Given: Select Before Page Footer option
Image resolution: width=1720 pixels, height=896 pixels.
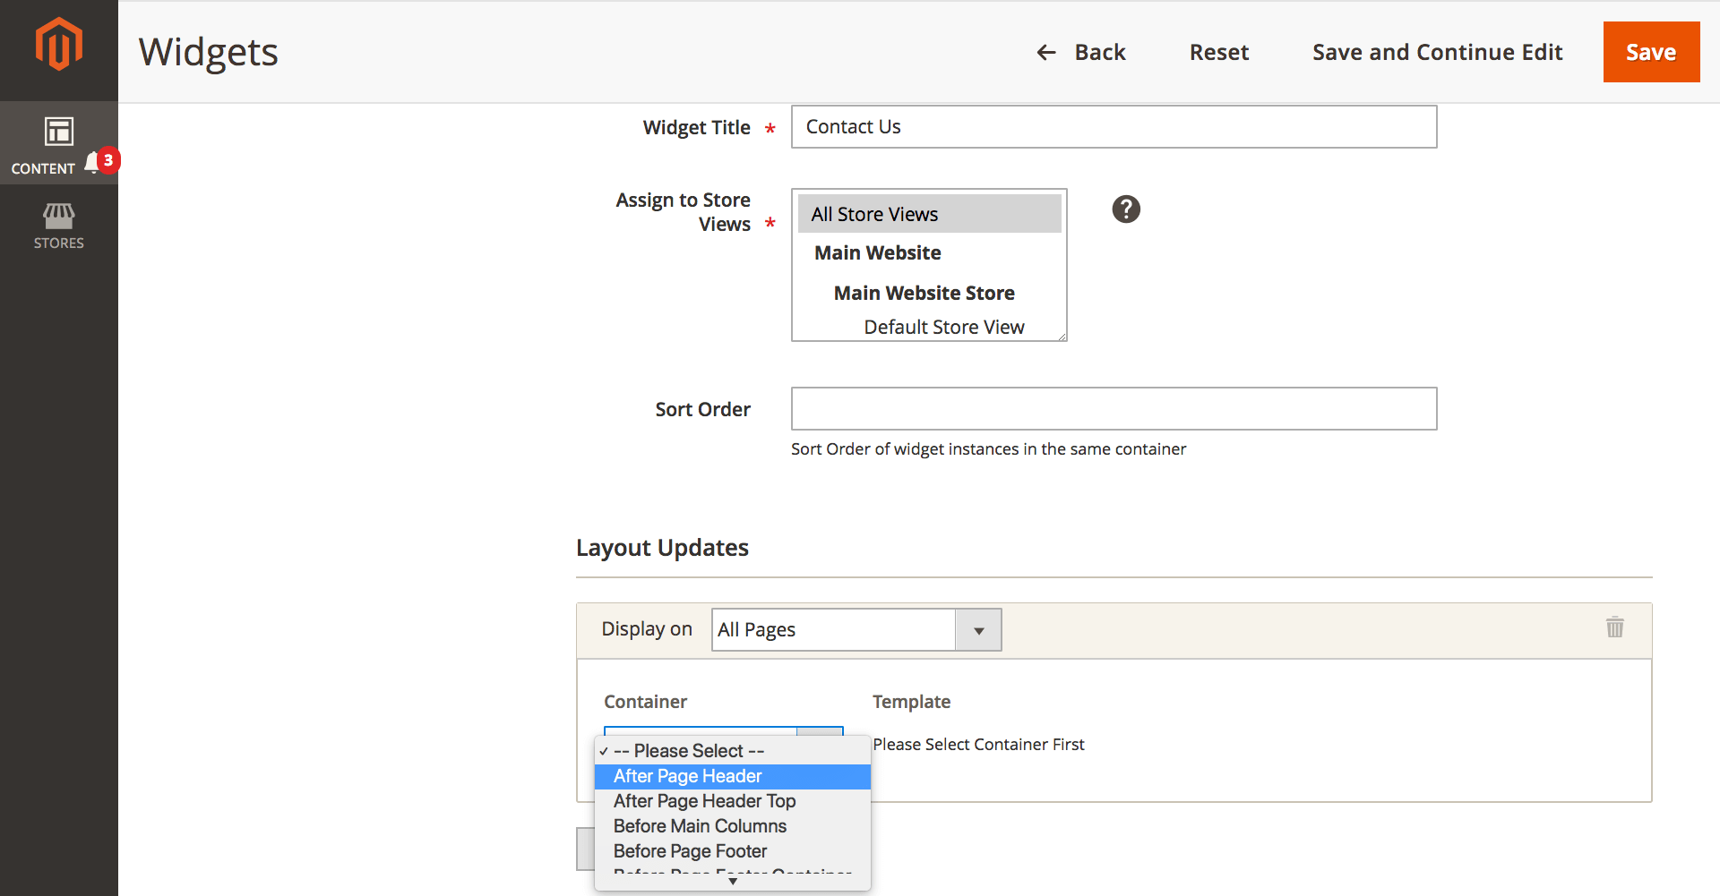Looking at the screenshot, I should 690,851.
